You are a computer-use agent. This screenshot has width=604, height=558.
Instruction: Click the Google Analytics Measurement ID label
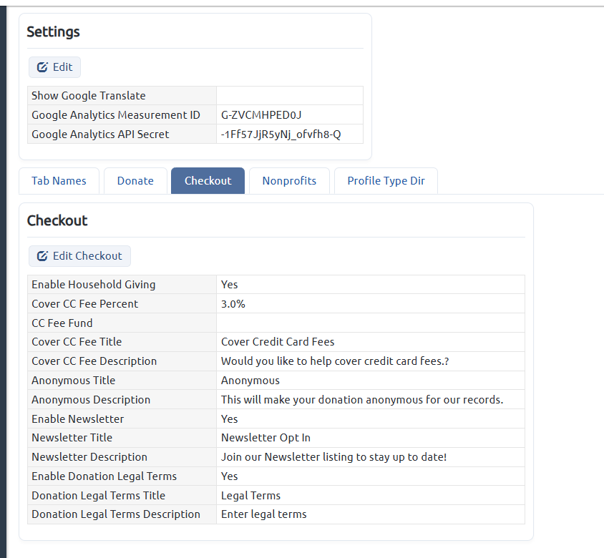click(116, 114)
